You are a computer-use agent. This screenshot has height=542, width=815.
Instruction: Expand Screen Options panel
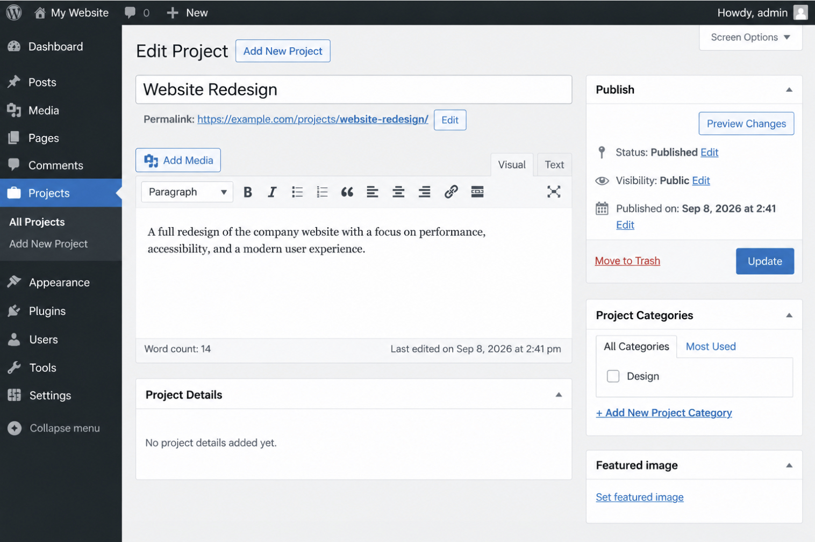(750, 37)
